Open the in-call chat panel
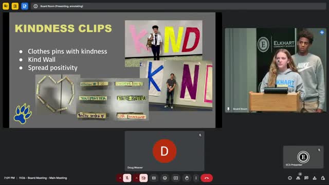The image size is (329, 185). [306, 178]
